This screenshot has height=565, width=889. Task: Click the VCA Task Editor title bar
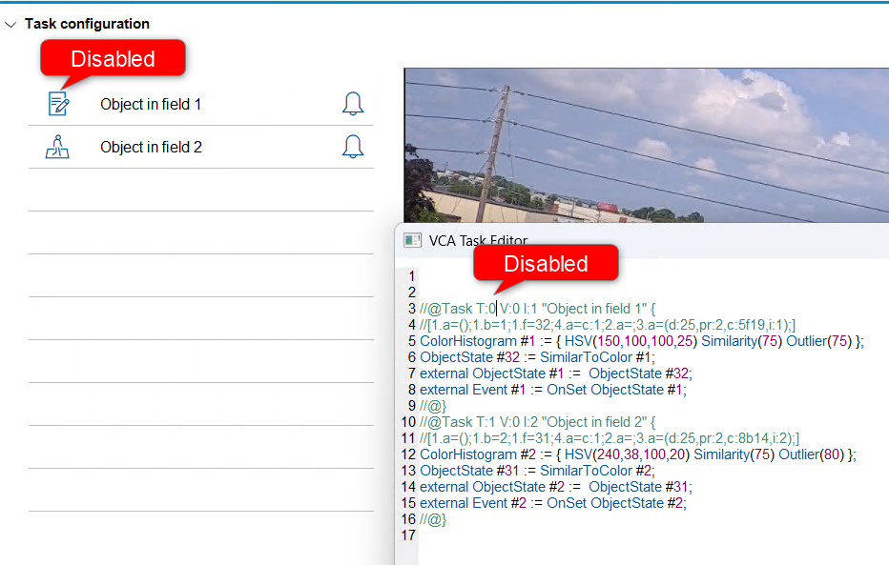pyautogui.click(x=642, y=241)
